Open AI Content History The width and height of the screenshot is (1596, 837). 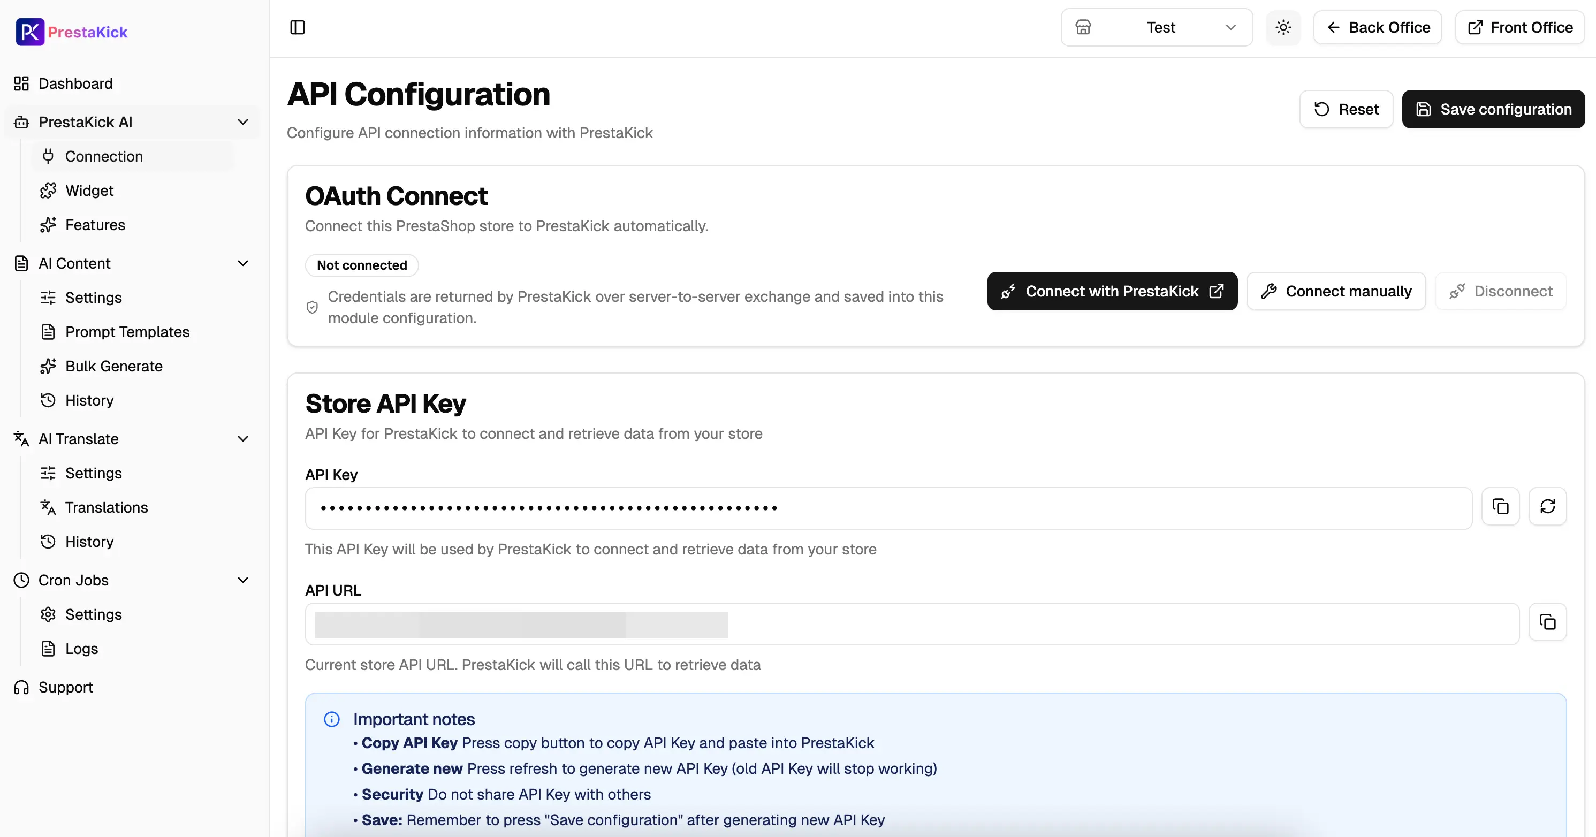89,400
